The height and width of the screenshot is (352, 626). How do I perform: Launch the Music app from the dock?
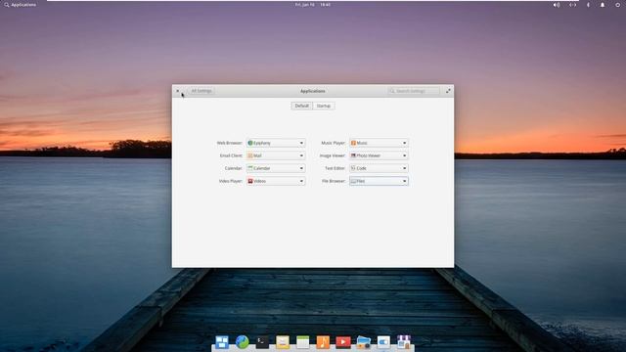coord(323,342)
